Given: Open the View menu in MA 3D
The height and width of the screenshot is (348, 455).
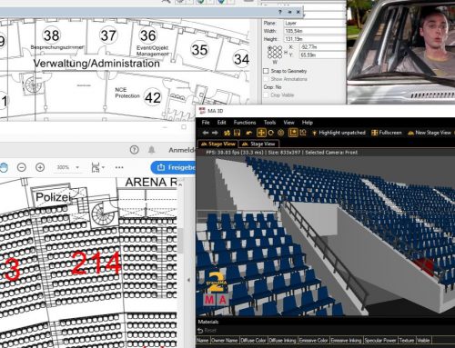Looking at the screenshot, I should pyautogui.click(x=288, y=123).
